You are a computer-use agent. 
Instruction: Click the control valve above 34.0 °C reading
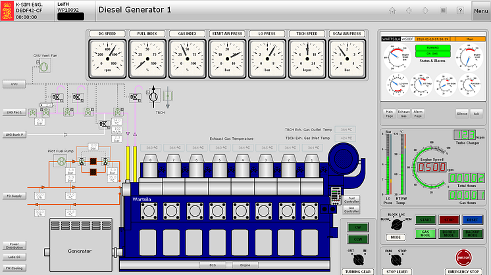tap(118, 112)
